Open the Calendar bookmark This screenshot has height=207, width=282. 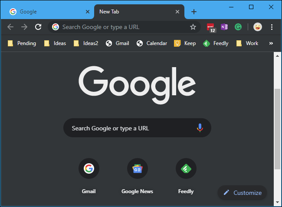pyautogui.click(x=151, y=43)
